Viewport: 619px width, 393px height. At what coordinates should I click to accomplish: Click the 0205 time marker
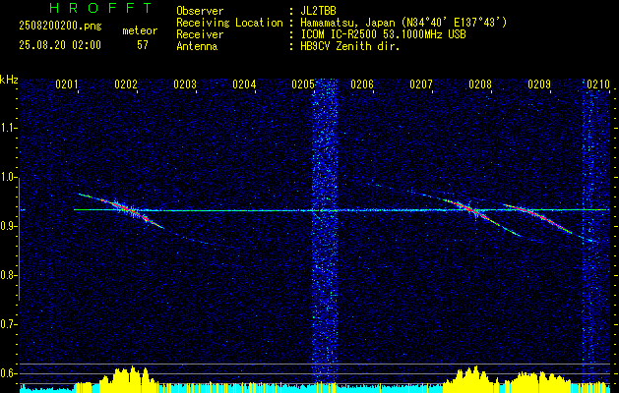click(x=303, y=84)
